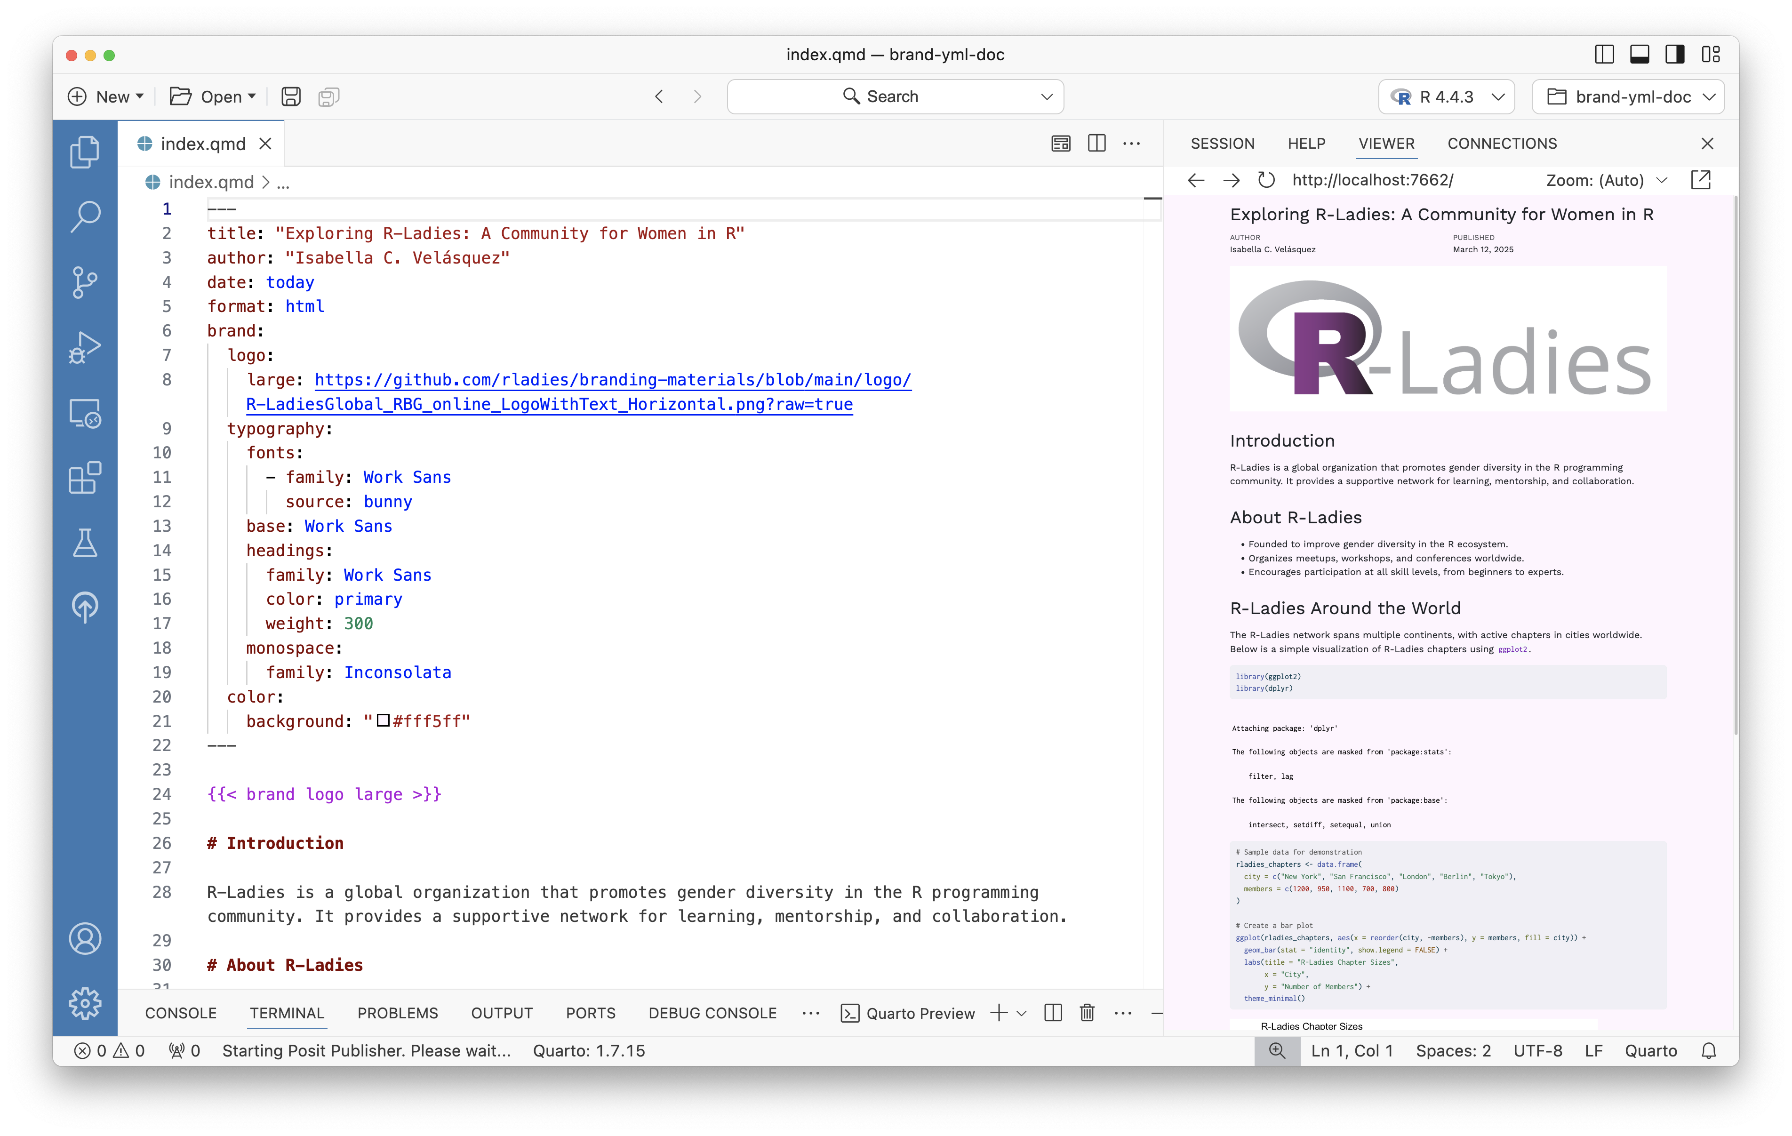Open viewer content in new window
1792x1136 pixels.
tap(1700, 180)
